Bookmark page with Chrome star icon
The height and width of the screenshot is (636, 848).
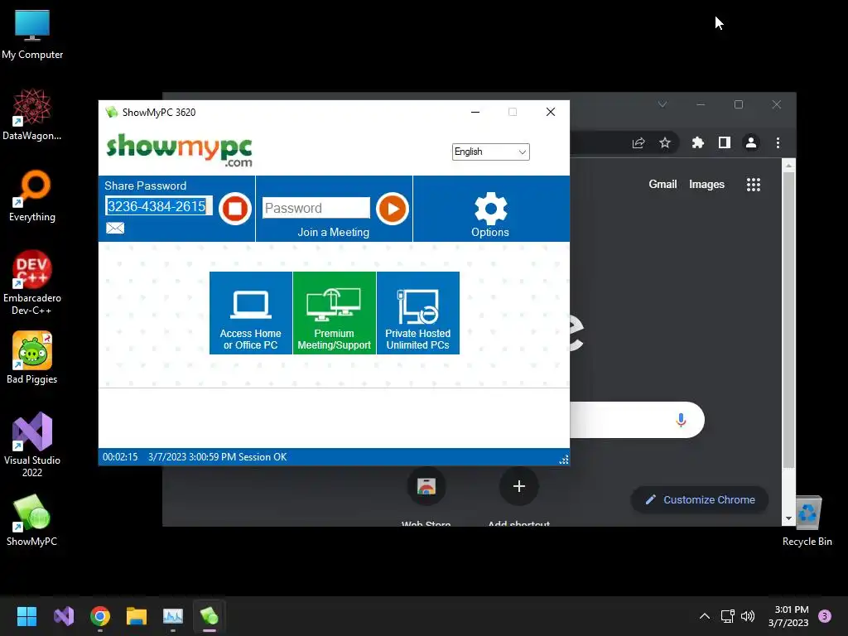(665, 142)
